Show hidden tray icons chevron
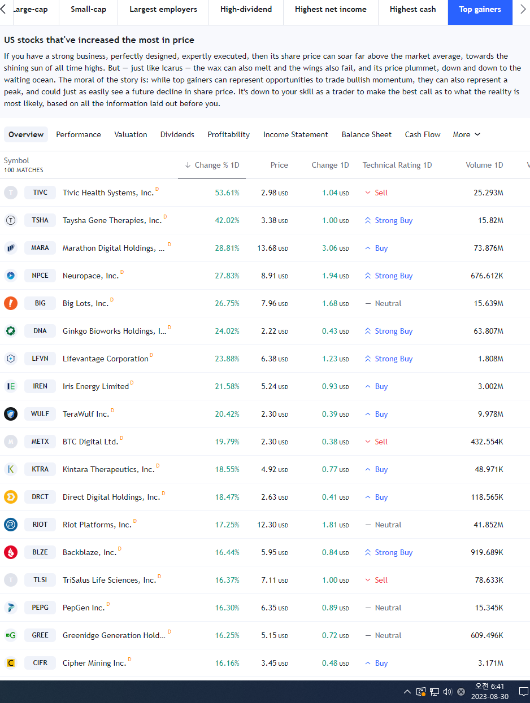The image size is (530, 703). tap(407, 692)
